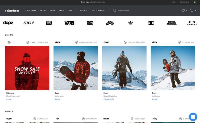200x123 pixels.
Task: Click the Dr Denim logo in #GIRLS row
Action: pyautogui.click(x=106, y=119)
